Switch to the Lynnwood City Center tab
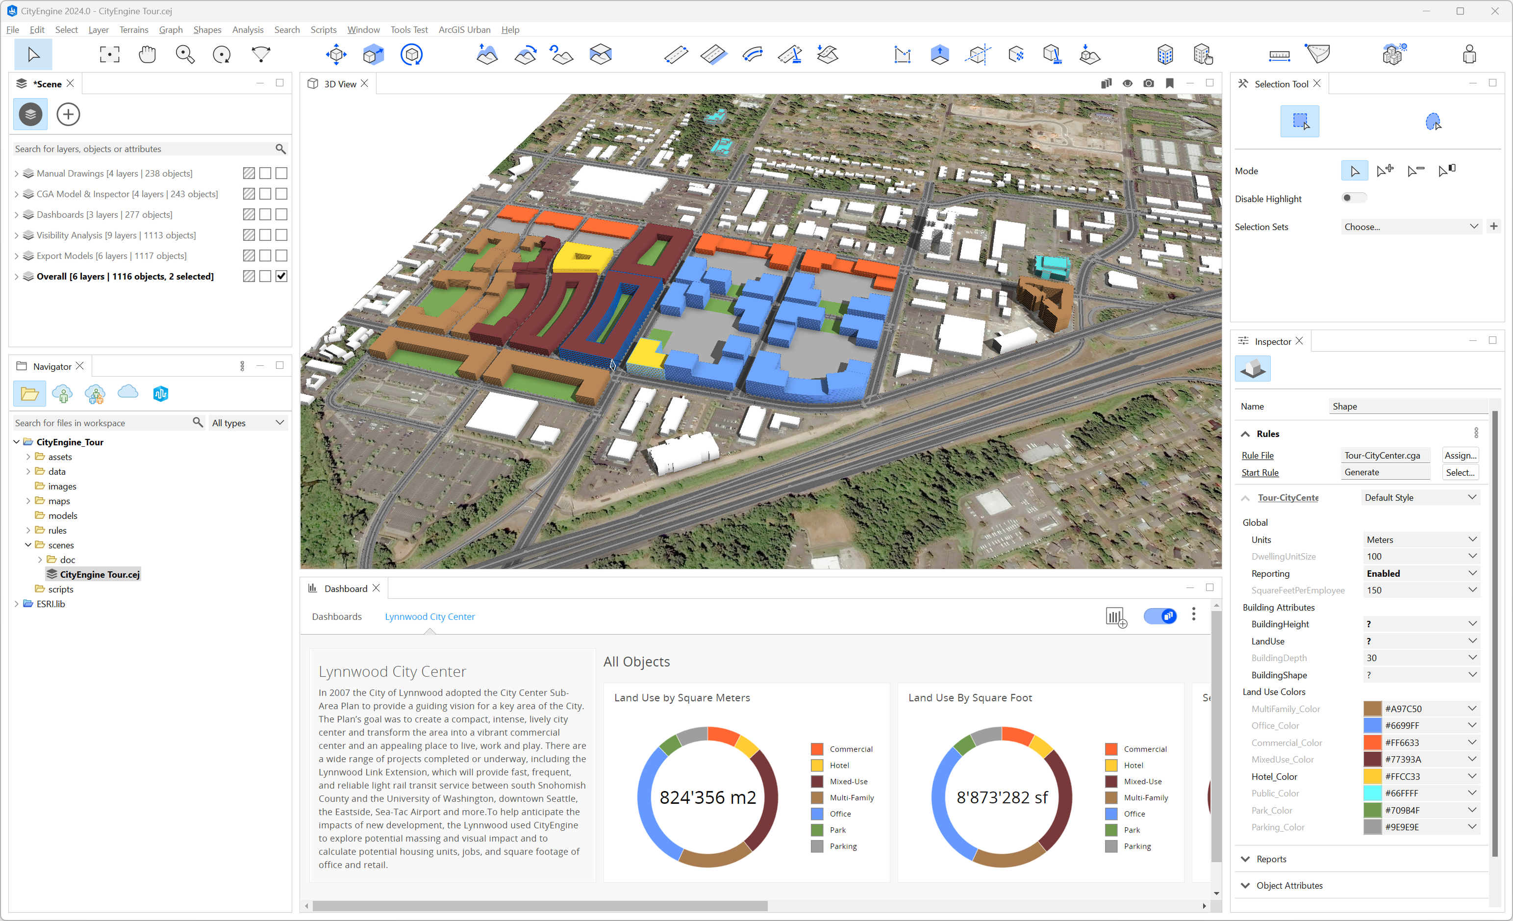 click(x=429, y=616)
